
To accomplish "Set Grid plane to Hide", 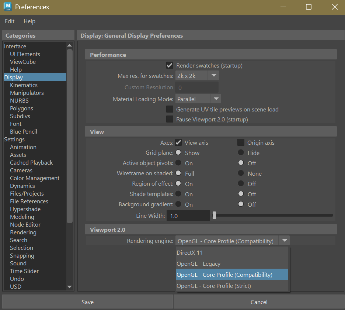I will tap(241, 152).
